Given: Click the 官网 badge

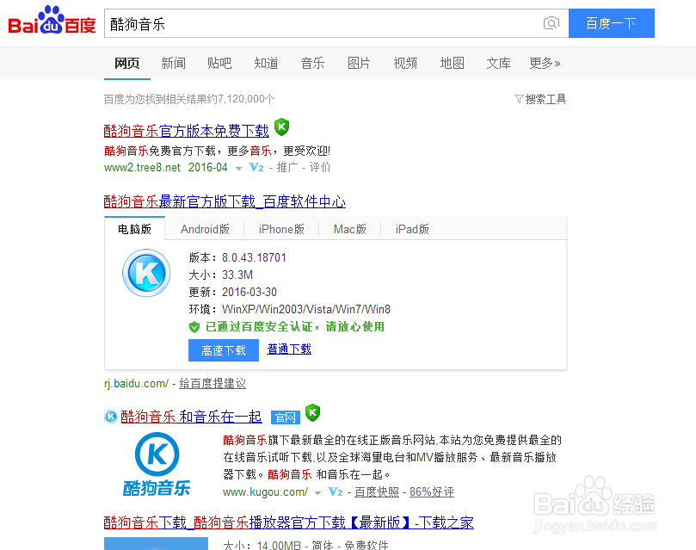Looking at the screenshot, I should [x=286, y=417].
